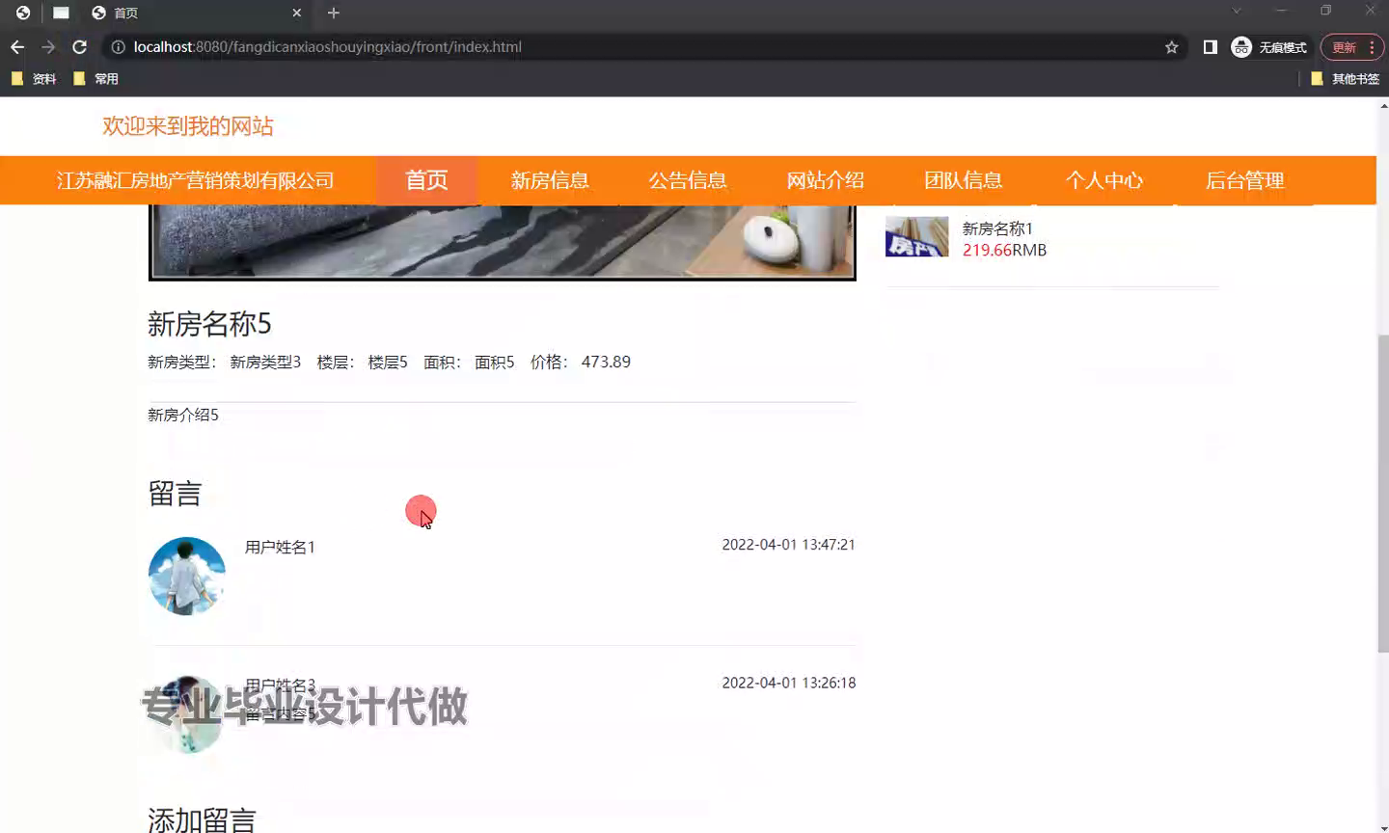Click the price value 473.89
The height and width of the screenshot is (833, 1389).
[606, 363]
